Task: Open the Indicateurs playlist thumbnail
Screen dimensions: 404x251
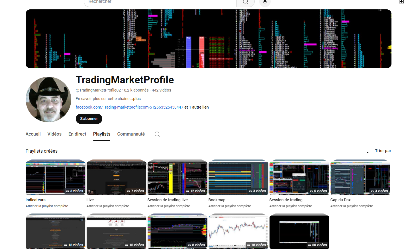Action: [x=56, y=178]
